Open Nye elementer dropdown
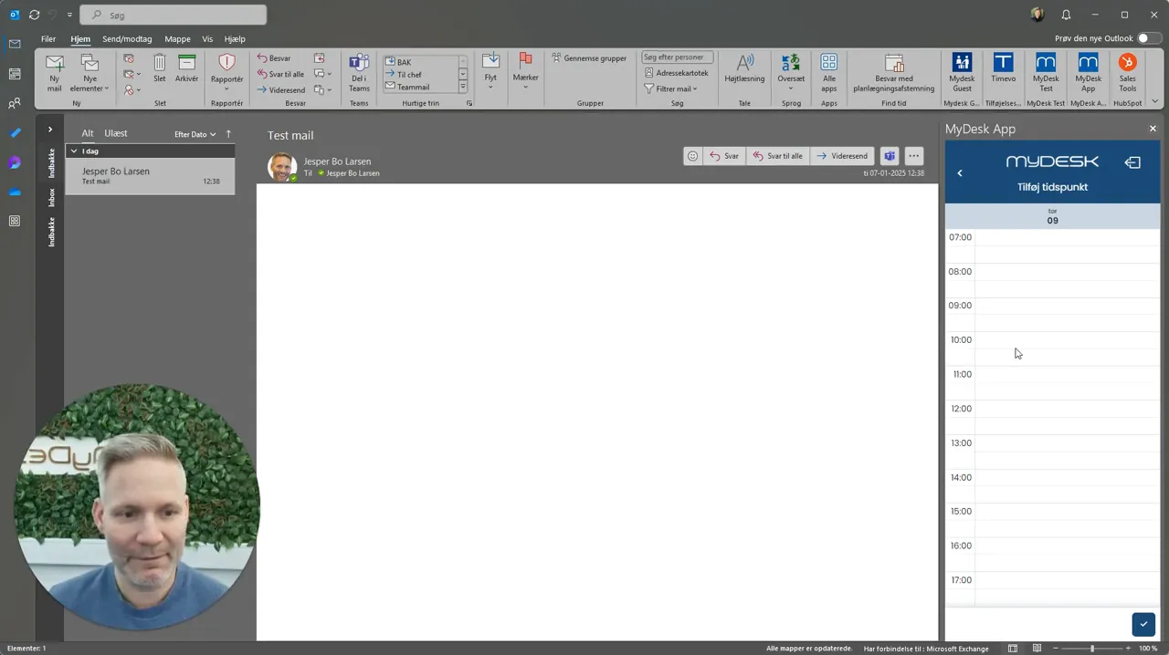The image size is (1169, 655). (x=90, y=73)
